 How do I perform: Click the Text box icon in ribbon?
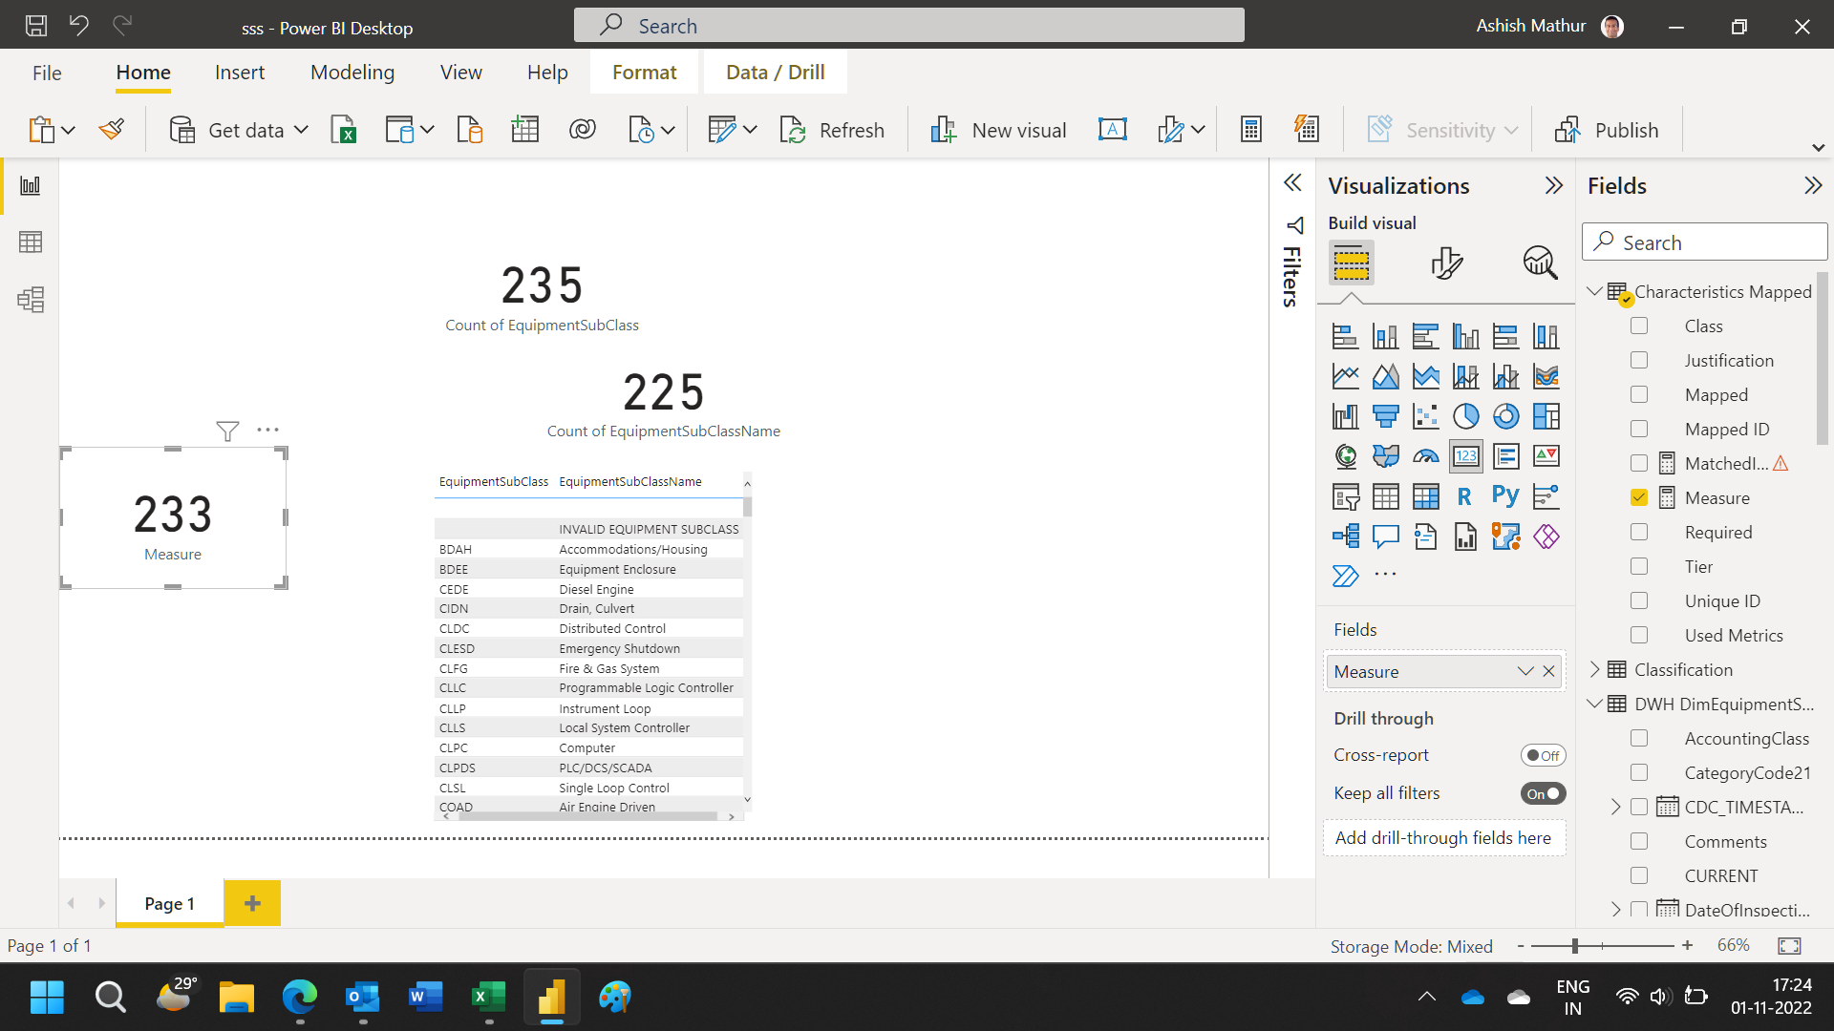click(x=1113, y=130)
